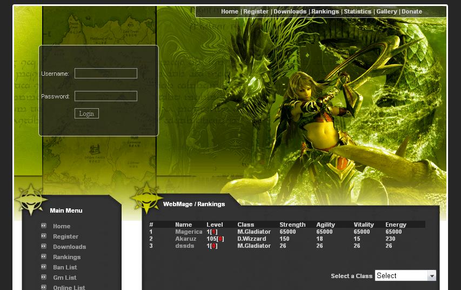Click the Energy column header
Viewport: 461px width, 290px height.
pyautogui.click(x=396, y=225)
